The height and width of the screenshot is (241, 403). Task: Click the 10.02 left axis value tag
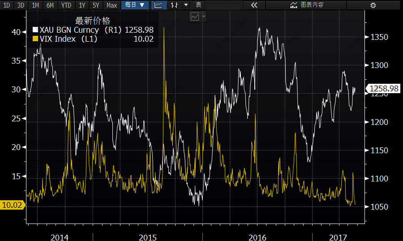pos(12,205)
